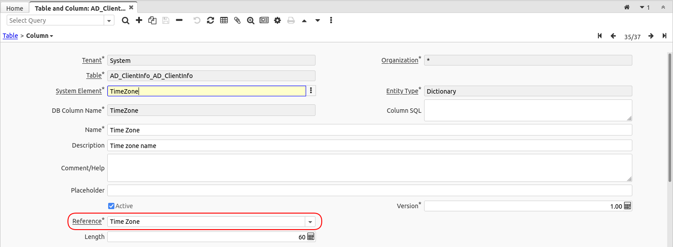
Task: Expand the Column breadcrumb dropdown
Action: pyautogui.click(x=51, y=36)
